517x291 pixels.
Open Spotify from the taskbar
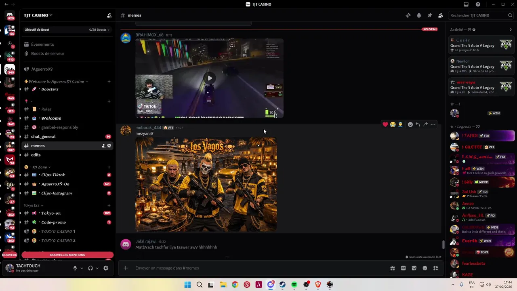(x=294, y=285)
